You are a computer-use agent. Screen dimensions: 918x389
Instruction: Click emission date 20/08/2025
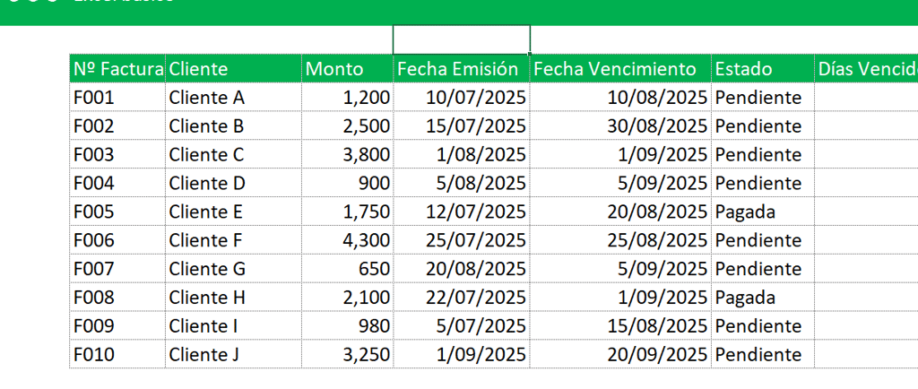(x=461, y=270)
